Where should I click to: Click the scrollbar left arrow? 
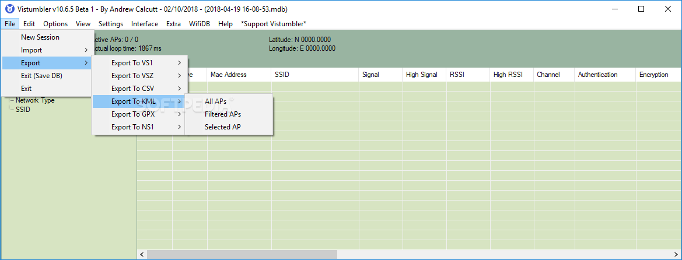point(141,254)
